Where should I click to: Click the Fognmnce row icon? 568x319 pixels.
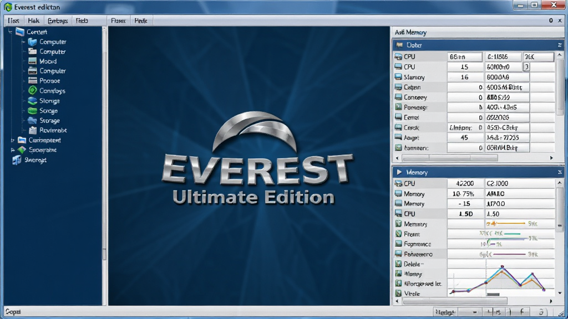398,244
